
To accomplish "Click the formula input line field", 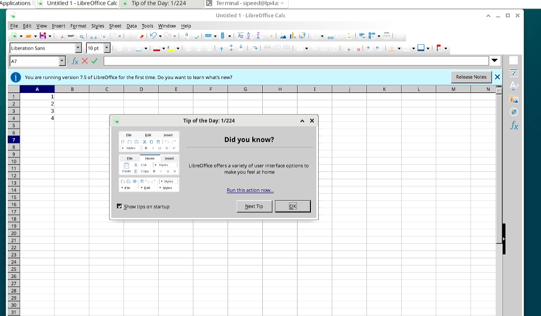I will coord(296,61).
